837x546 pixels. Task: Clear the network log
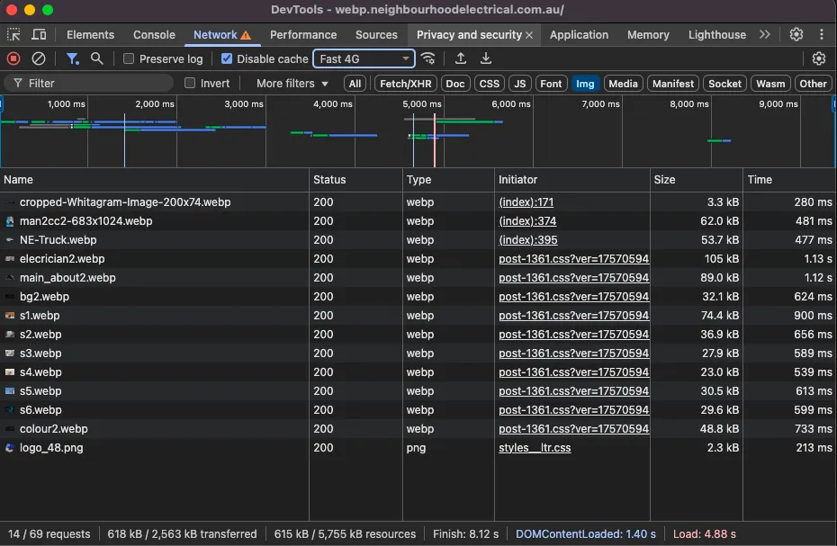pyautogui.click(x=39, y=58)
